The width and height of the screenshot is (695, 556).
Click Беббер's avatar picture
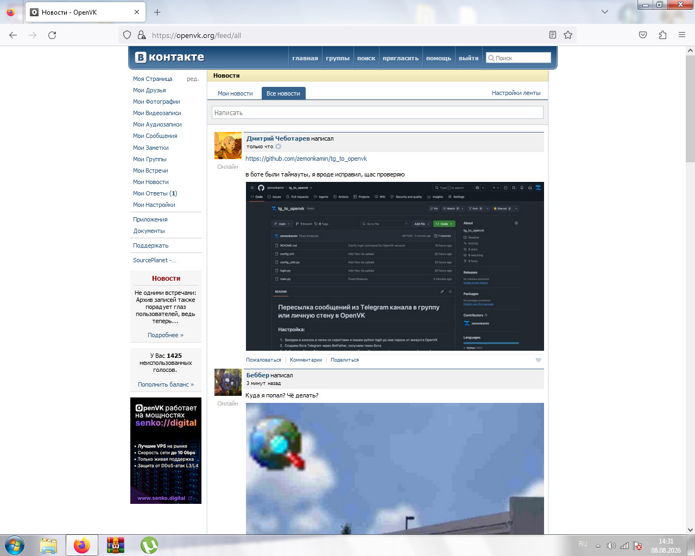pos(228,382)
